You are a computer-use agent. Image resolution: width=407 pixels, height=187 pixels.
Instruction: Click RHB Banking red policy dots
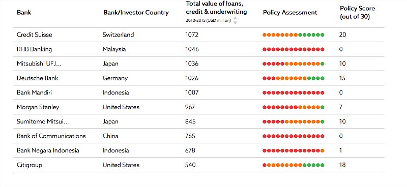[x=294, y=49]
